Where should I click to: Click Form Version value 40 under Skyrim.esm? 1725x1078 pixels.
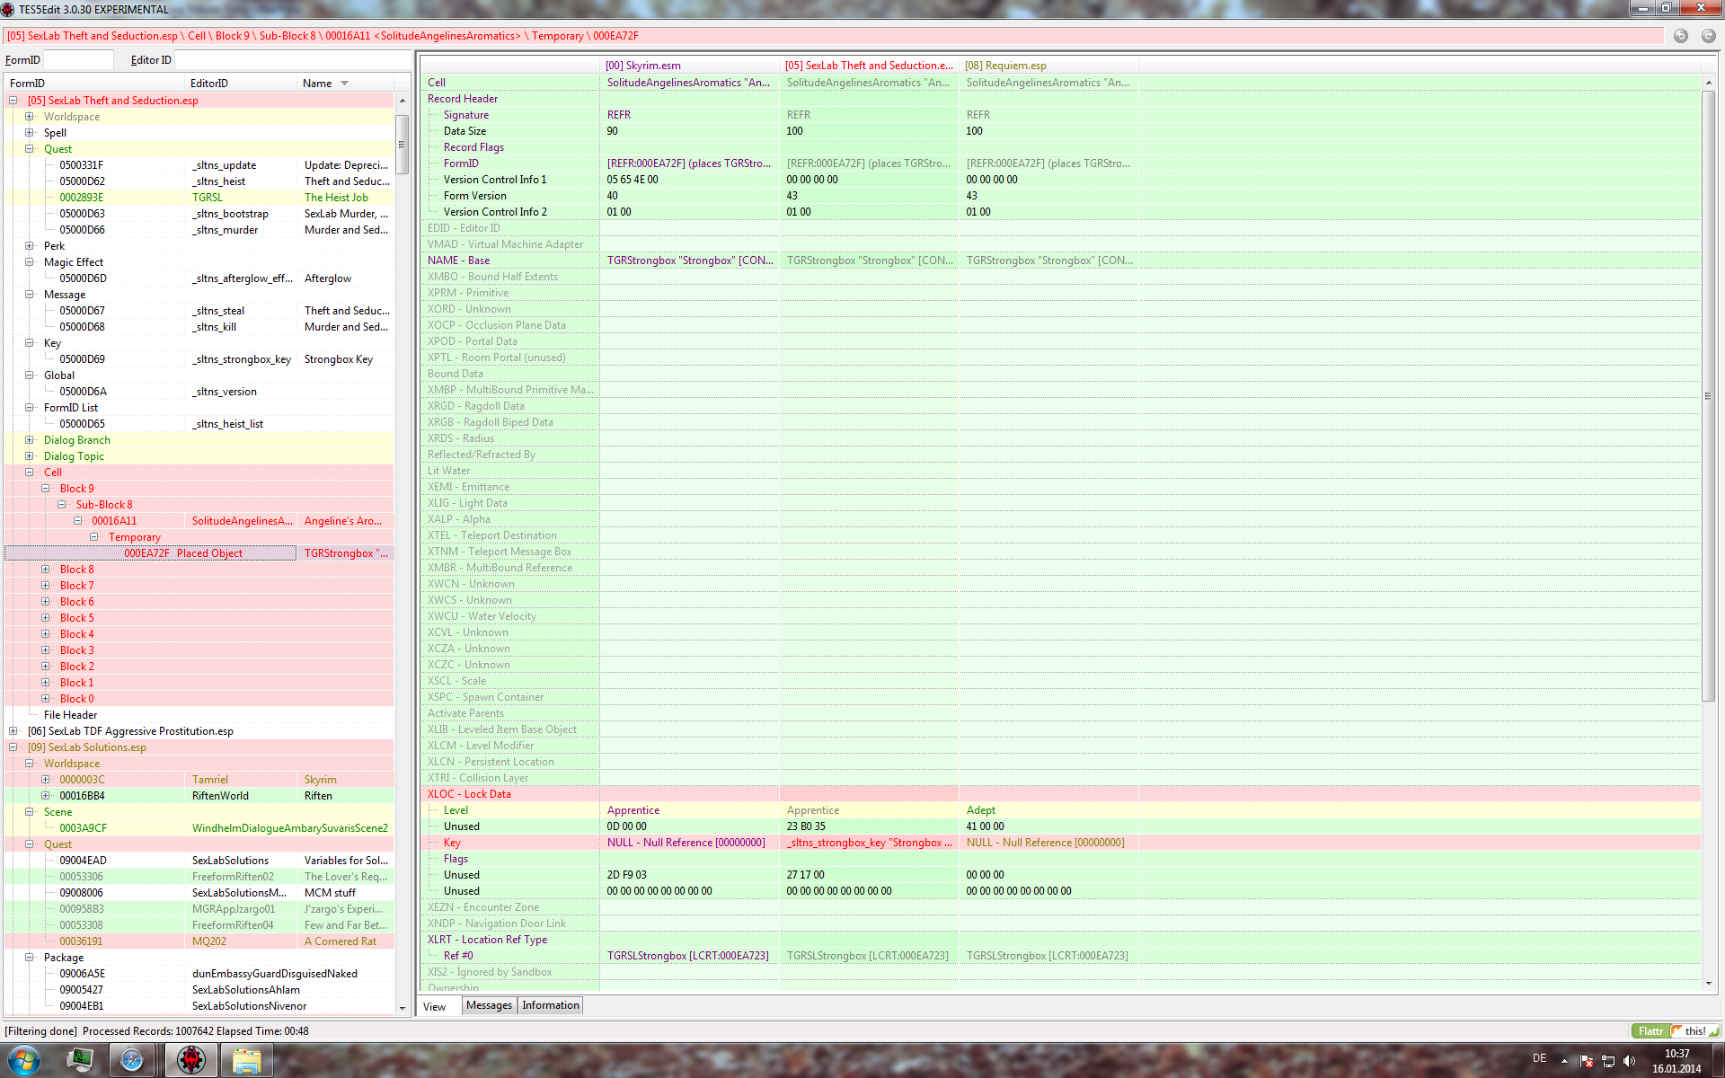(x=613, y=196)
